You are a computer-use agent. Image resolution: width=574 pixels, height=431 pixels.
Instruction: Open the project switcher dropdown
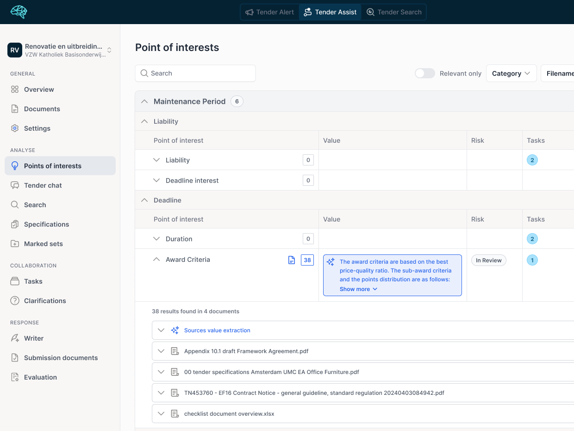tap(109, 50)
